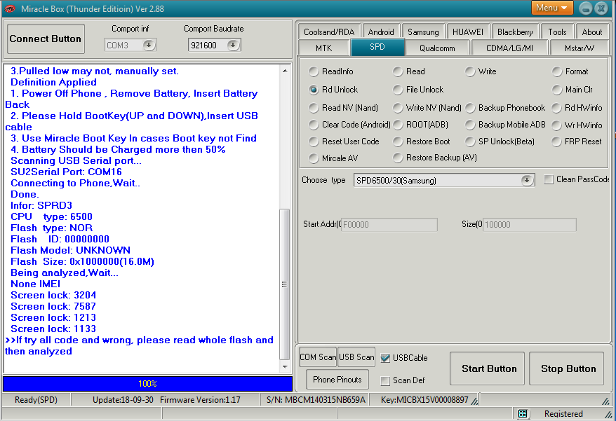Image resolution: width=616 pixels, height=421 pixels.
Task: Click the 'Ready(SPD)' status bar entry
Action: [x=36, y=399]
